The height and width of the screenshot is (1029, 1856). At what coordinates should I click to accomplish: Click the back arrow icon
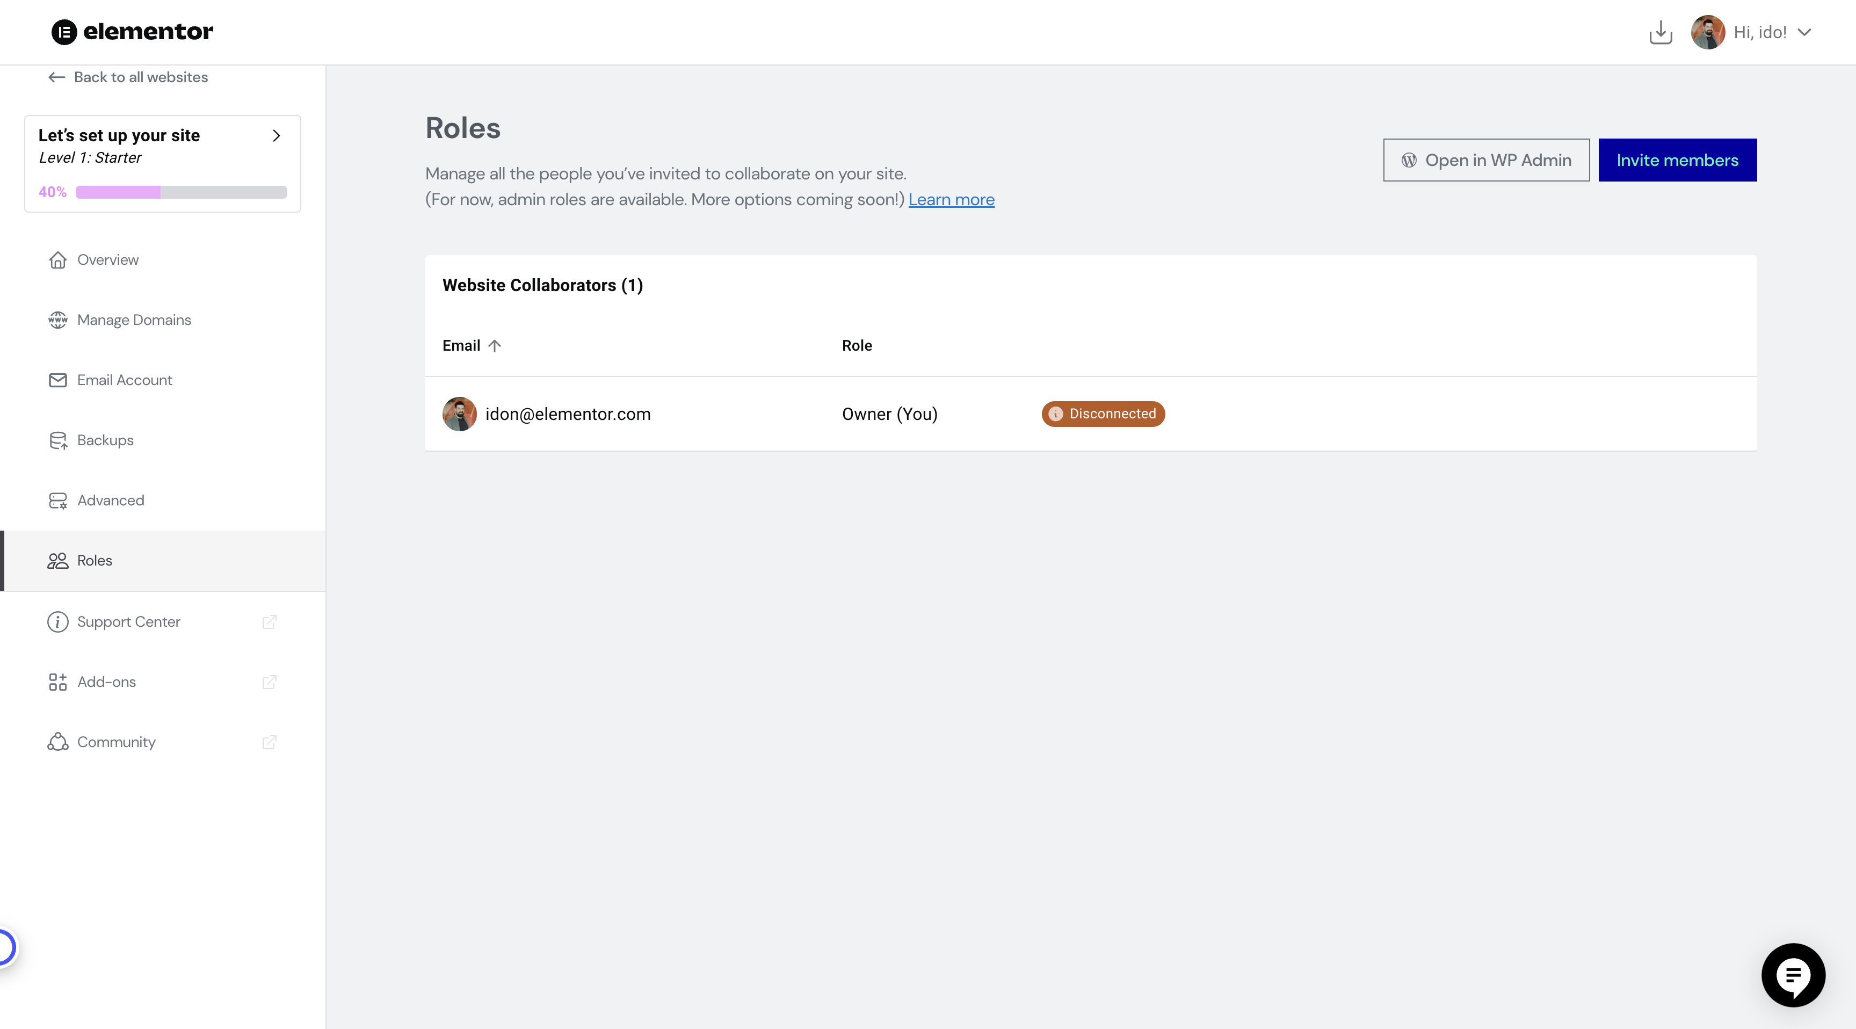(57, 77)
